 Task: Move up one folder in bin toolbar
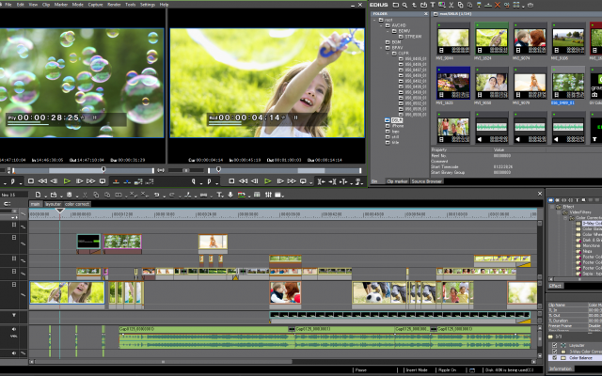tap(414, 5)
